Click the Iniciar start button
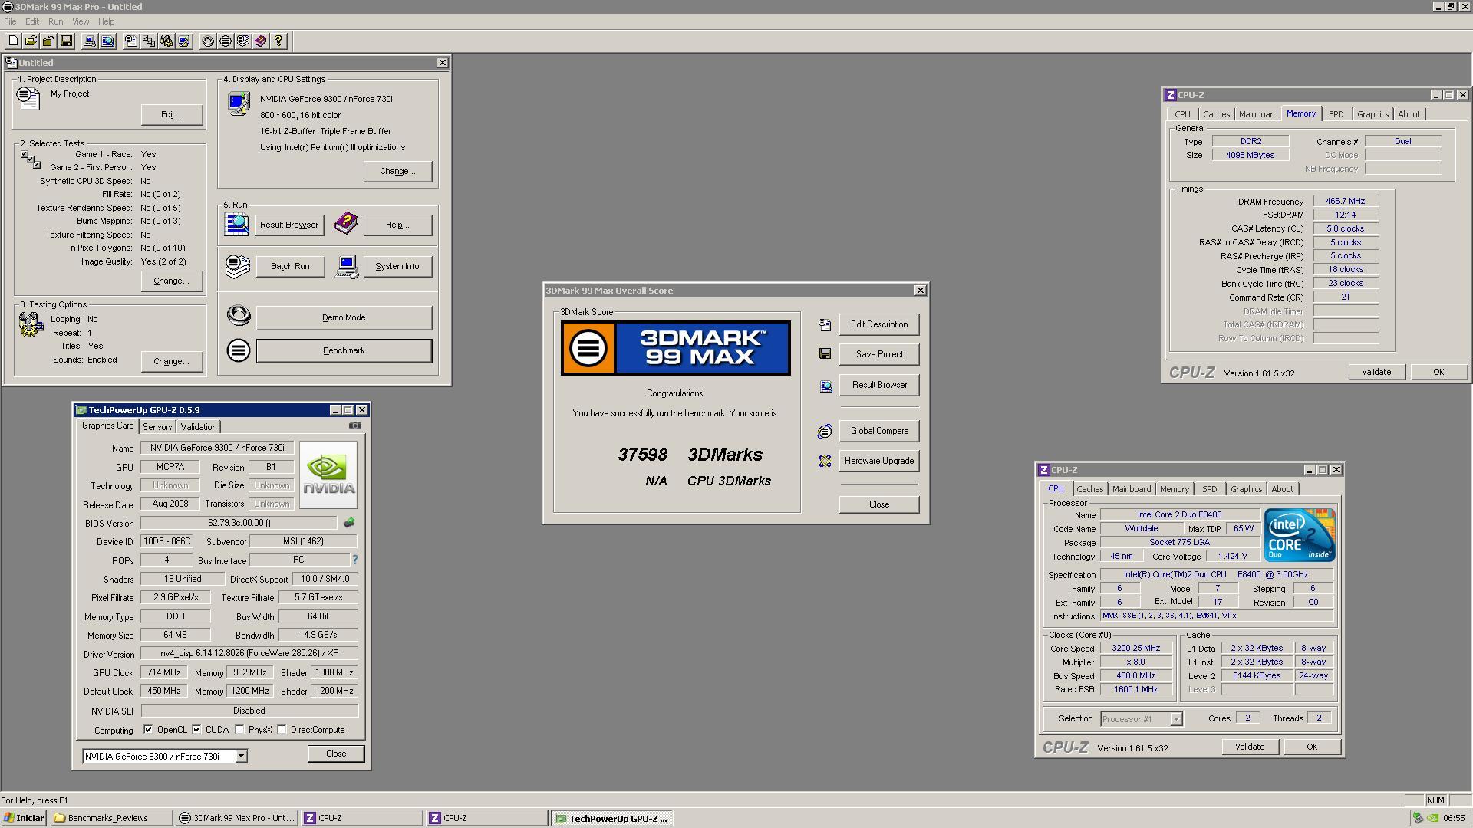The height and width of the screenshot is (828, 1473). pos(24,818)
